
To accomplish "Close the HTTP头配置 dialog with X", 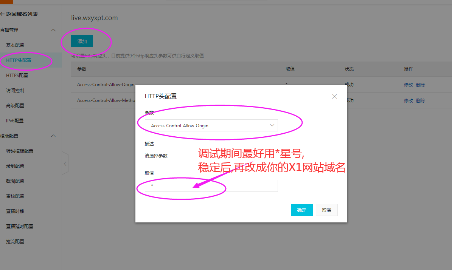I will coord(334,96).
